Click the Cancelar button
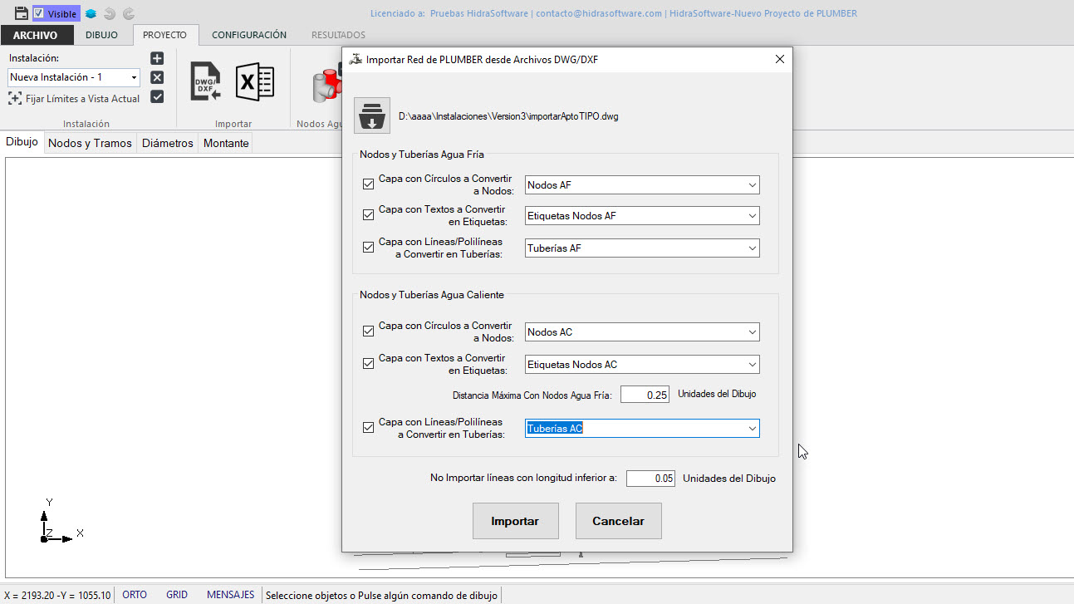This screenshot has width=1074, height=604. pyautogui.click(x=618, y=521)
